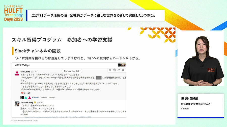Click the 2:24 PM message timestamp
Viewport: 227px width, 127px height.
(x=34, y=72)
